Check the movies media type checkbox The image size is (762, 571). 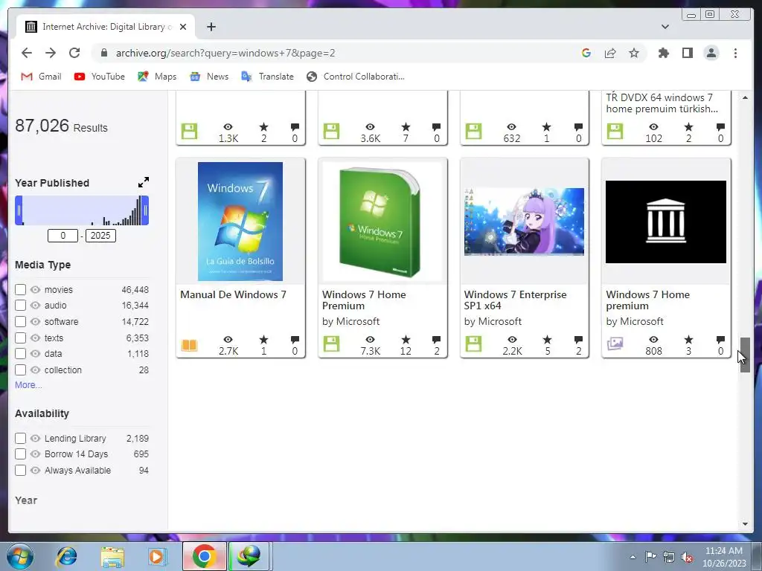point(20,290)
